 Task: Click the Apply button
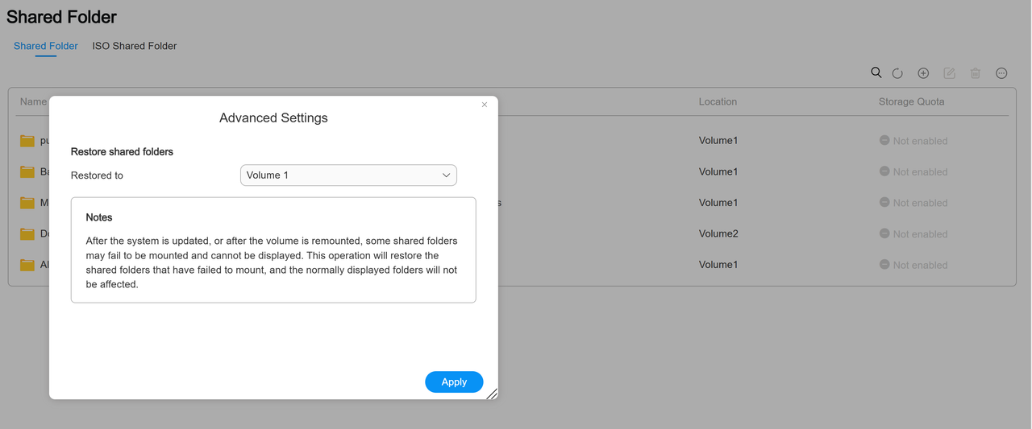pyautogui.click(x=454, y=382)
